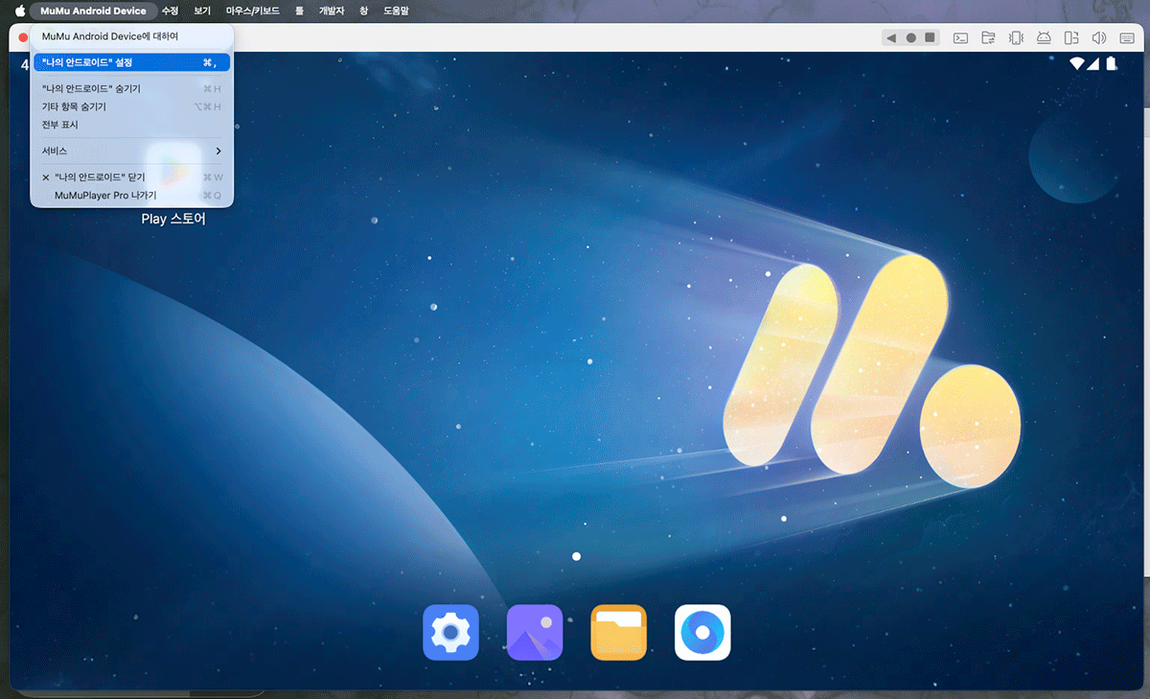Launch the blue browser app in dock
The height and width of the screenshot is (699, 1150).
click(702, 633)
